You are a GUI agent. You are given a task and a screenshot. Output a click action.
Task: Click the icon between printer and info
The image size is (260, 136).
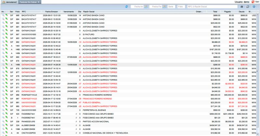click(x=248, y=6)
